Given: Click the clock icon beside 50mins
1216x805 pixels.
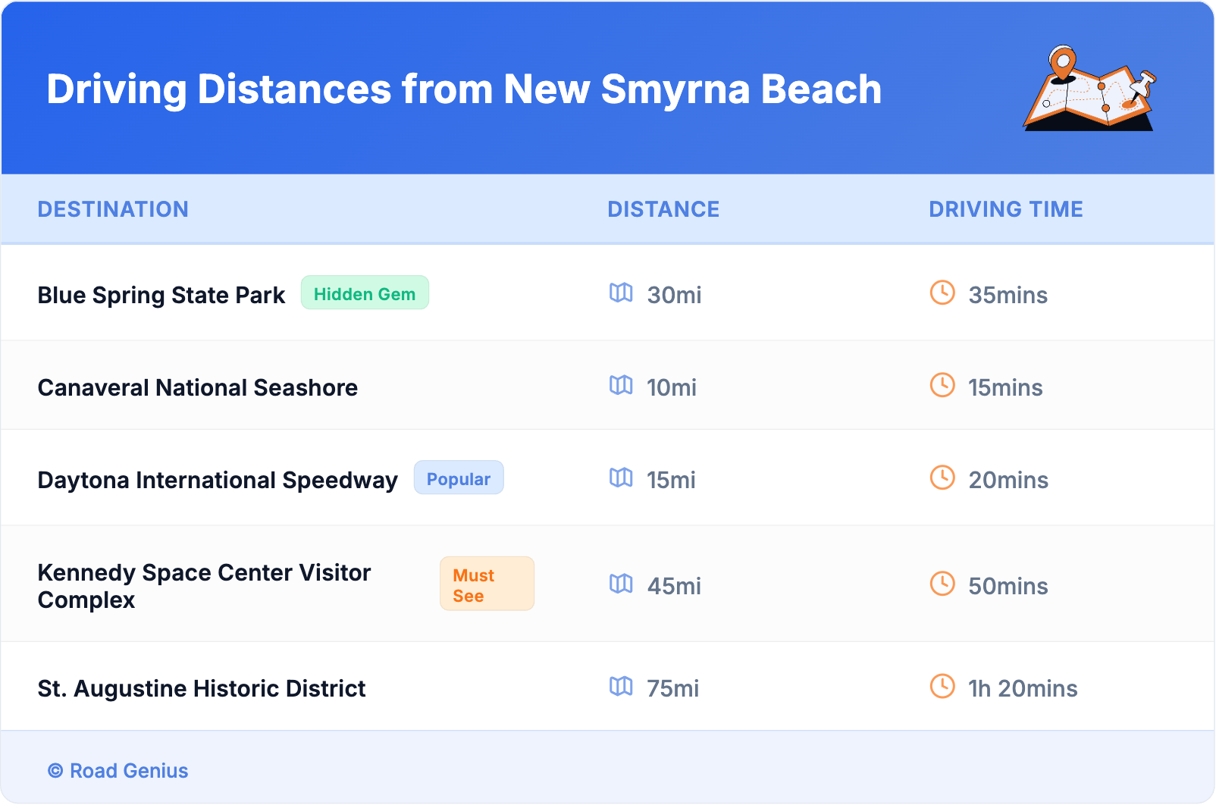Looking at the screenshot, I should tap(942, 584).
